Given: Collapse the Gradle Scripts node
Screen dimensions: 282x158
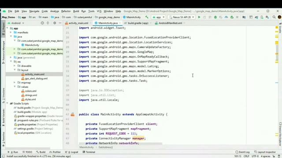Looking at the screenshot, I should [7, 104].
